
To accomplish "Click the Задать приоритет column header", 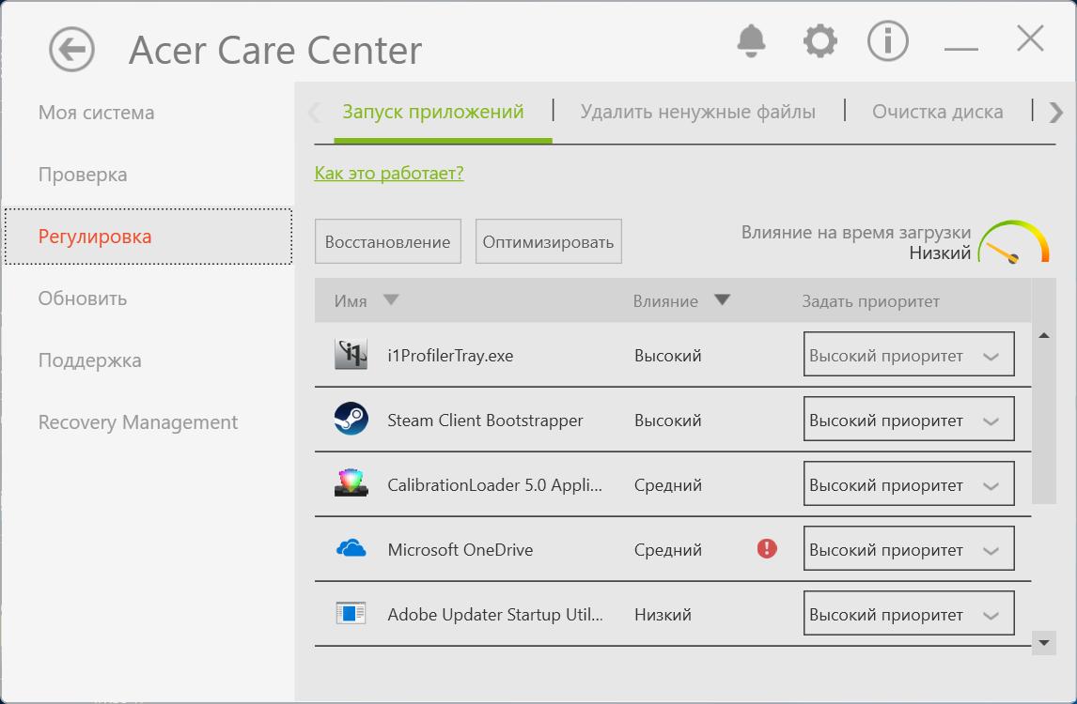I will 870,301.
